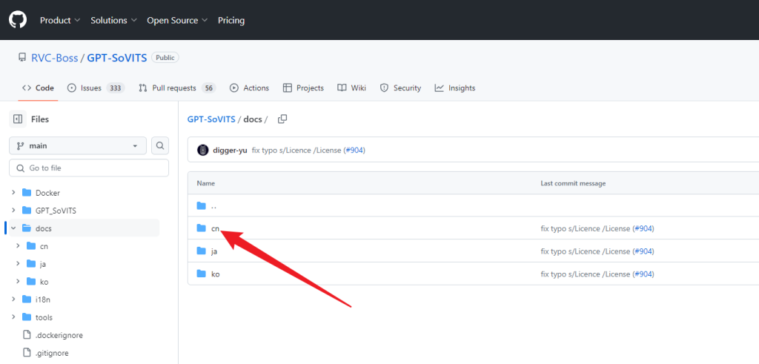The width and height of the screenshot is (759, 364).
Task: Collapse the docs folder in tree
Action: 13,228
